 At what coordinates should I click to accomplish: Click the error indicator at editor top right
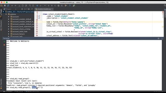(163, 12)
